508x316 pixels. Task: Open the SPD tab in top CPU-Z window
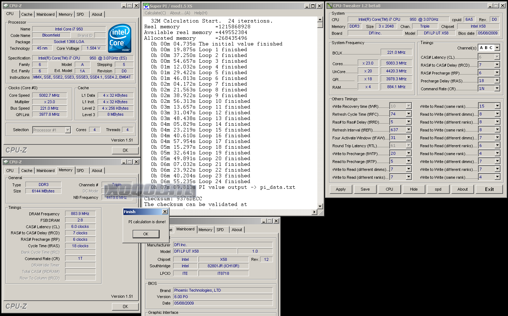(x=80, y=14)
